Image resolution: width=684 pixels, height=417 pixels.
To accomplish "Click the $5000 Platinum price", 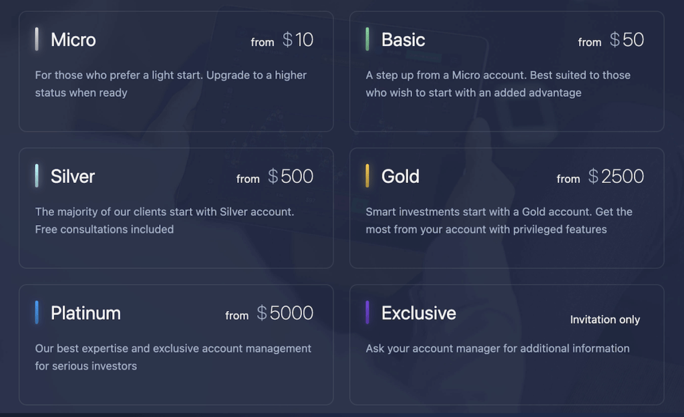I will pyautogui.click(x=285, y=314).
